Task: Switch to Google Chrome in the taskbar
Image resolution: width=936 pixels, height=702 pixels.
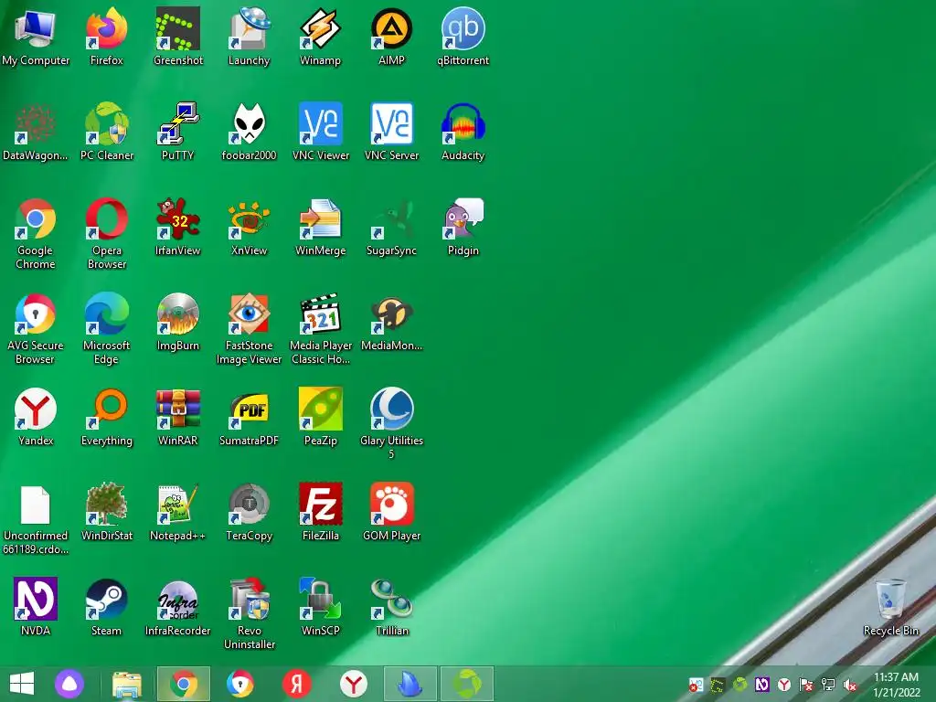Action: click(x=183, y=684)
